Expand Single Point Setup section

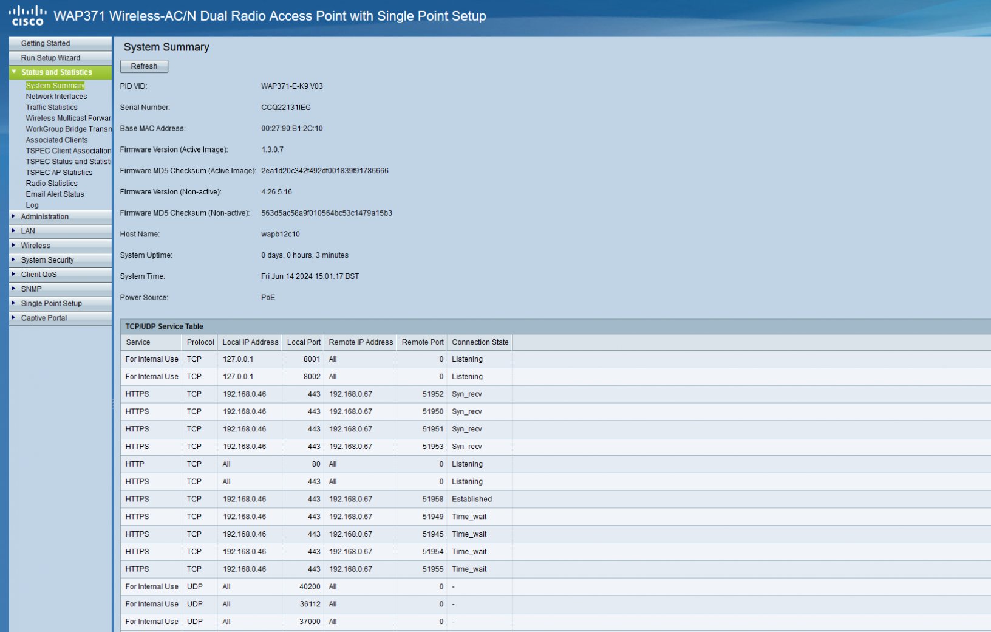(51, 304)
